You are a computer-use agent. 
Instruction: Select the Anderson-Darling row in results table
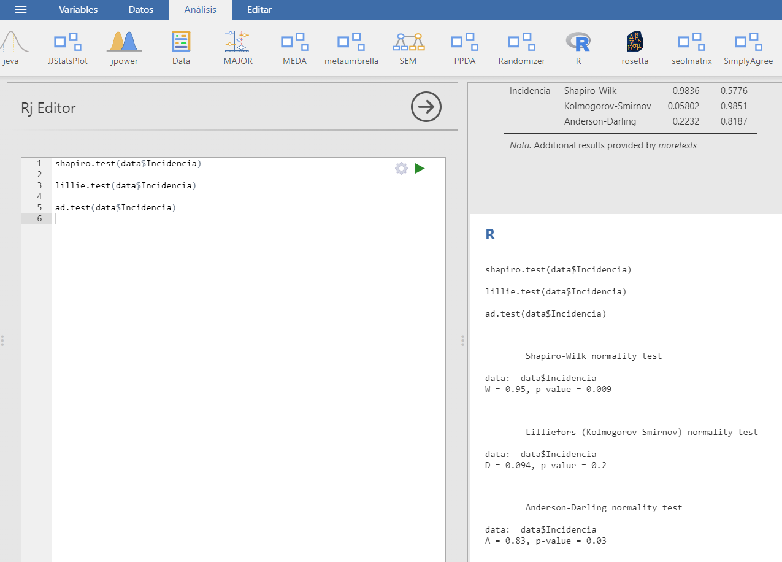click(x=630, y=121)
